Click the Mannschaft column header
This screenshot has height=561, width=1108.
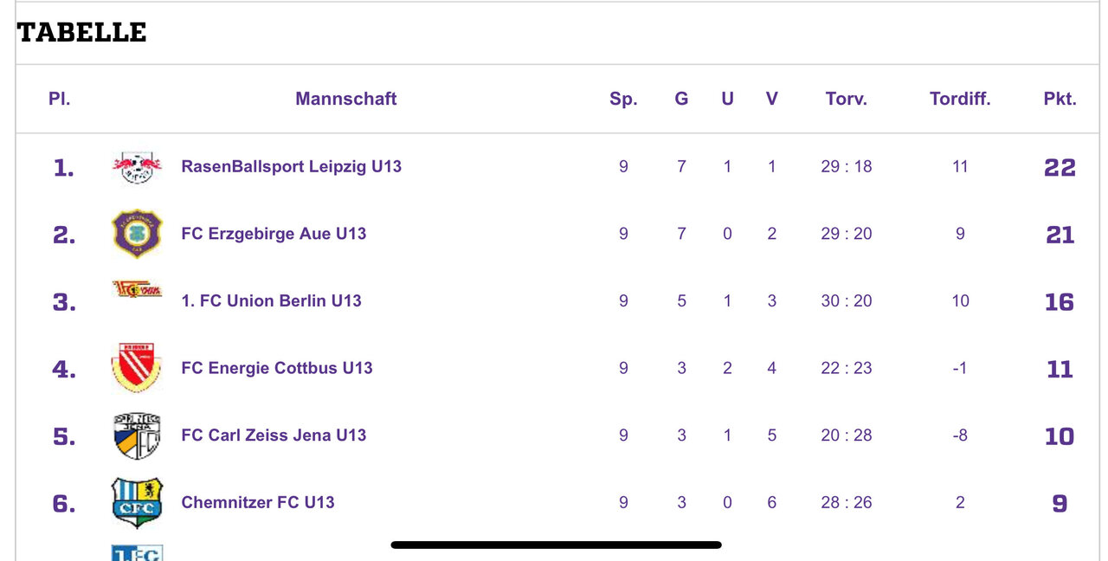(345, 99)
